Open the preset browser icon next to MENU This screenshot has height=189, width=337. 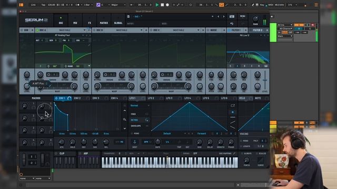tap(232, 16)
